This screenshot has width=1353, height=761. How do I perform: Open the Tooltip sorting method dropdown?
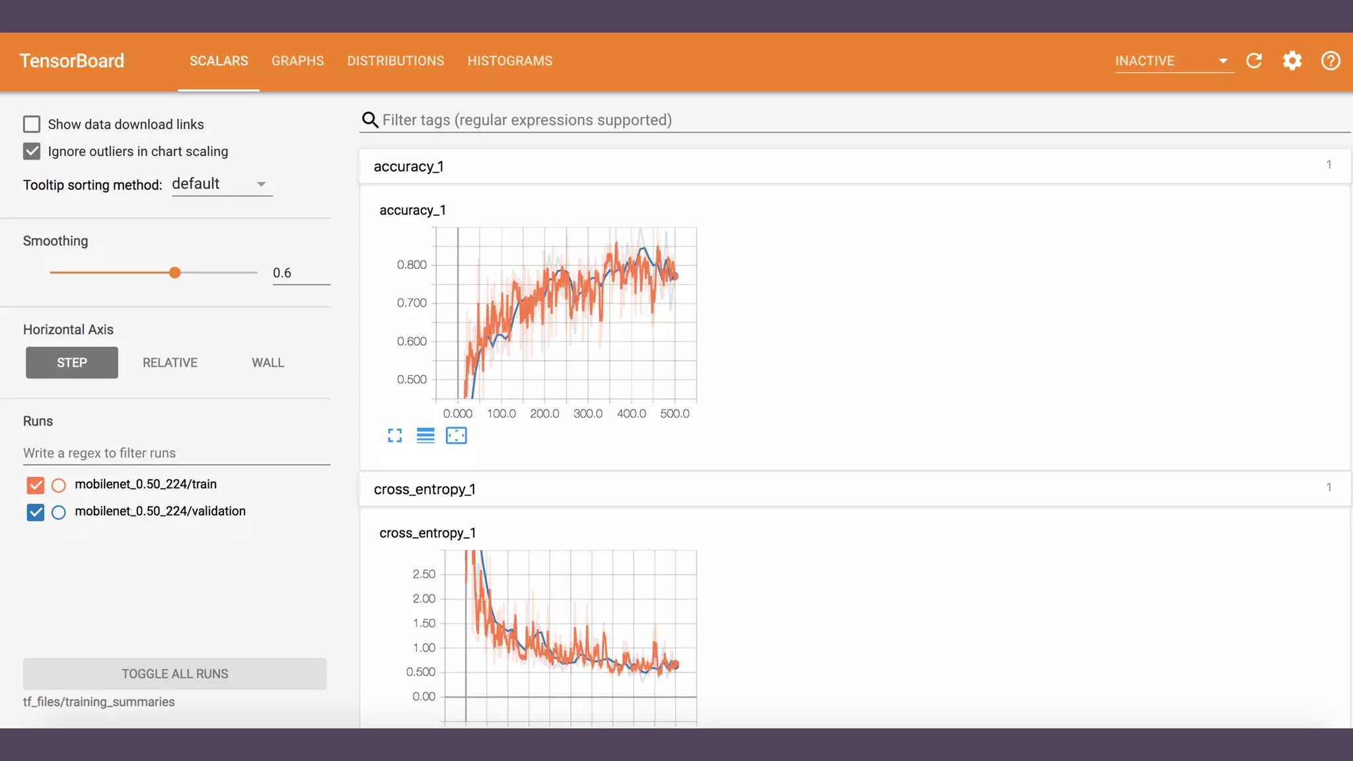[221, 184]
